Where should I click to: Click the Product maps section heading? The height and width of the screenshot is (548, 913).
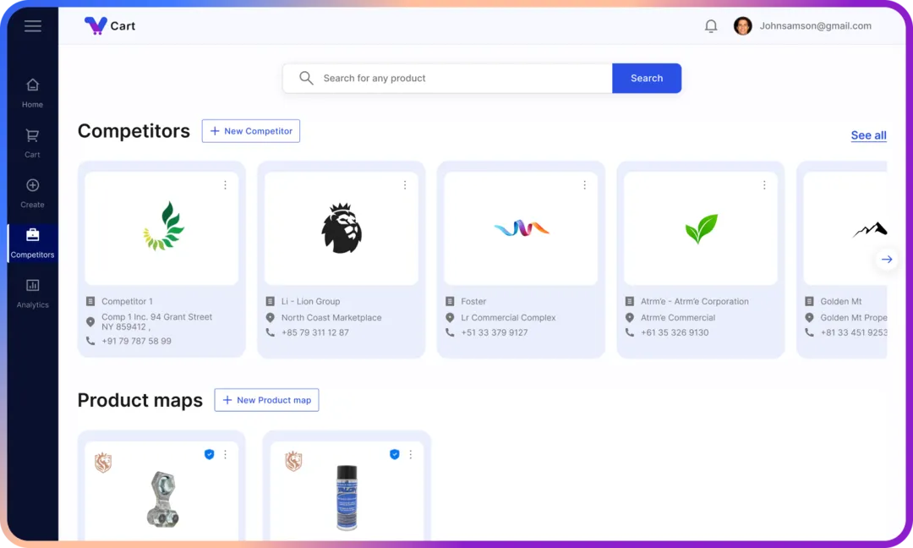point(139,400)
